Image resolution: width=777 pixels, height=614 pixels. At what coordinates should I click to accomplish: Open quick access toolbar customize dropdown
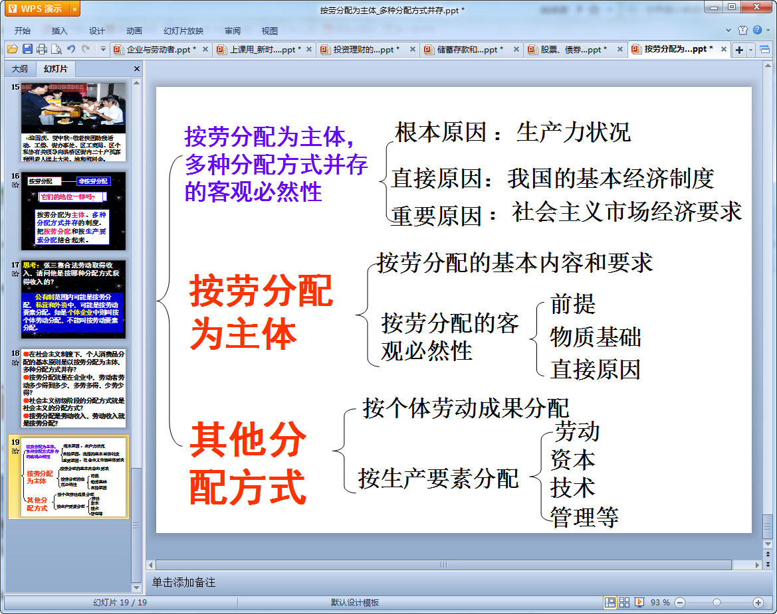pyautogui.click(x=103, y=49)
